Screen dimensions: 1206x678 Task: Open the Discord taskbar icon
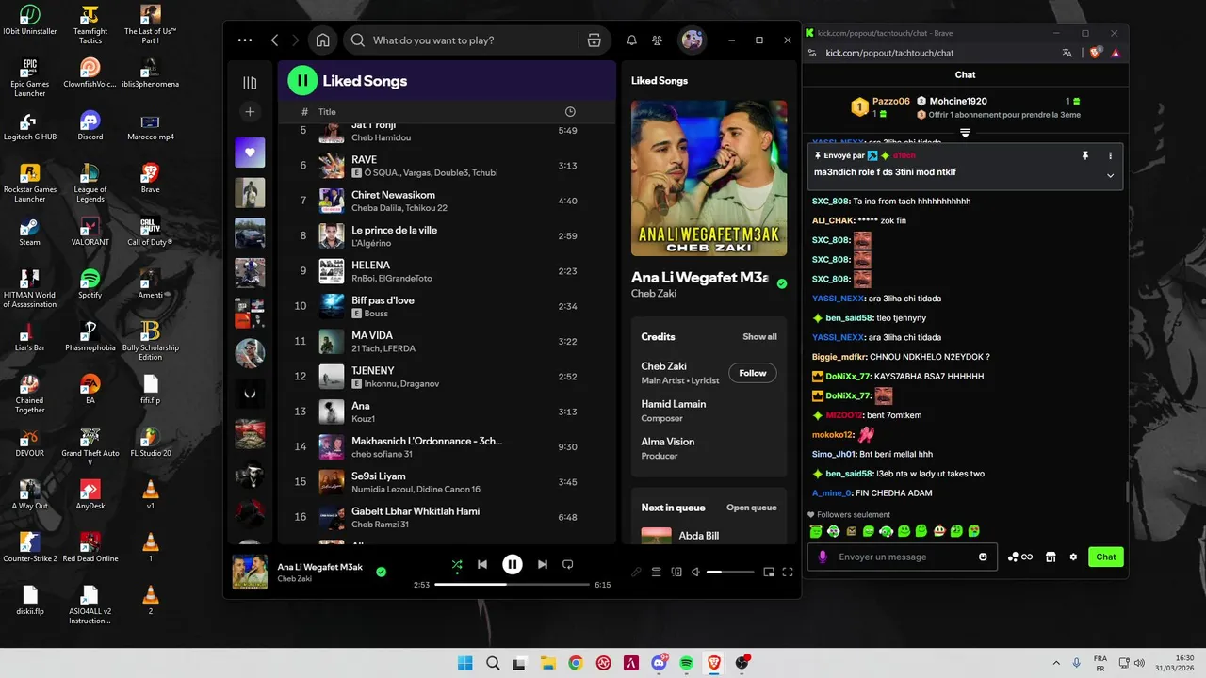point(659,663)
